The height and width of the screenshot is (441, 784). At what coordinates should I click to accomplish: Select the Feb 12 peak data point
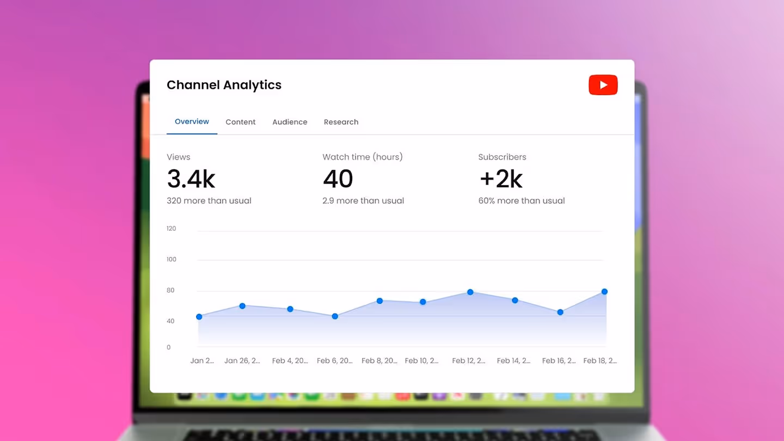tap(469, 292)
